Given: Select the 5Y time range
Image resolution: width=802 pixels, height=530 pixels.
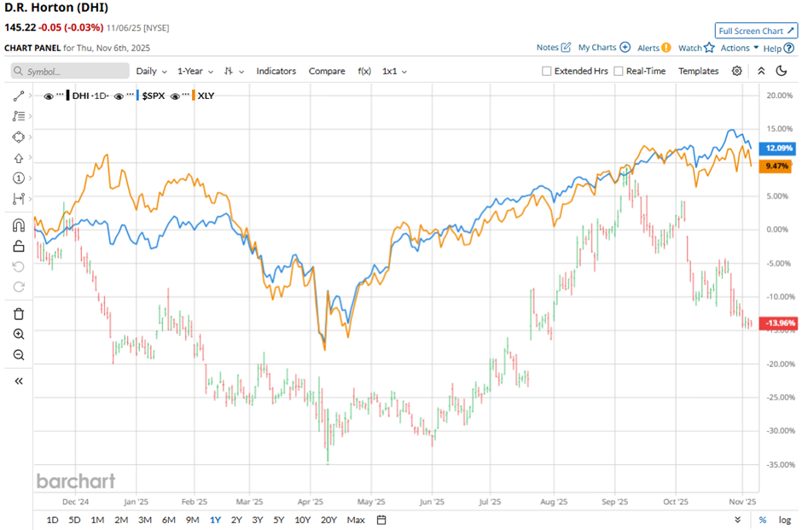Looking at the screenshot, I should [278, 520].
